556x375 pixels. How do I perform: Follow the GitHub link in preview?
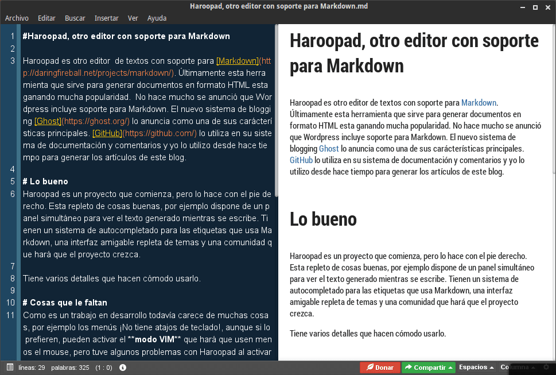301,160
